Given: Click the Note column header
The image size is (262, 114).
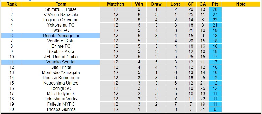Looking at the screenshot, I should (241, 4).
